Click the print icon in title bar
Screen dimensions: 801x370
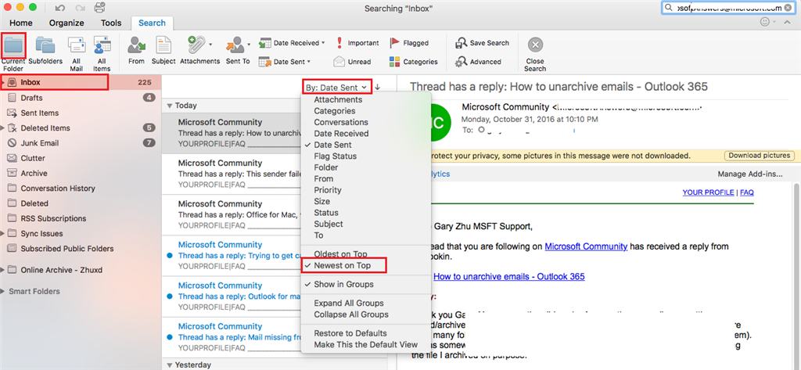[x=100, y=8]
